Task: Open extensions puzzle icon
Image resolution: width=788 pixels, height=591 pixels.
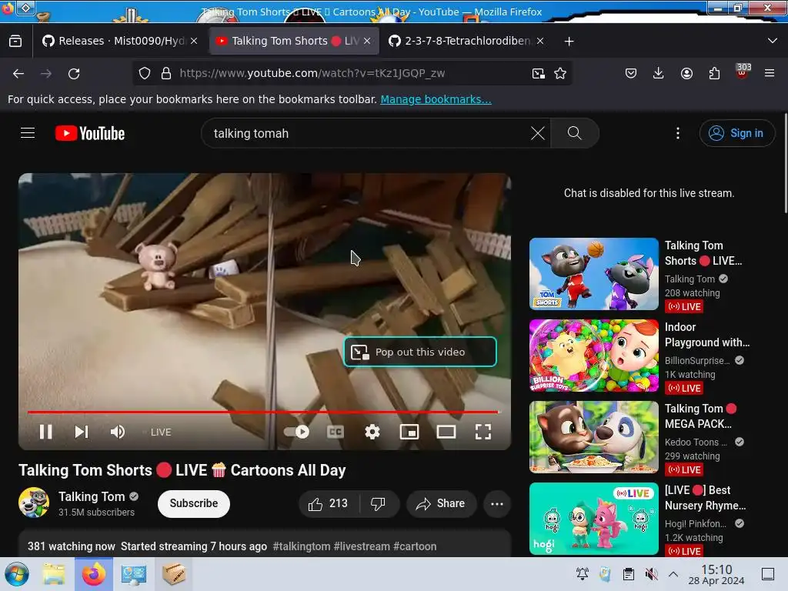Action: 714,73
